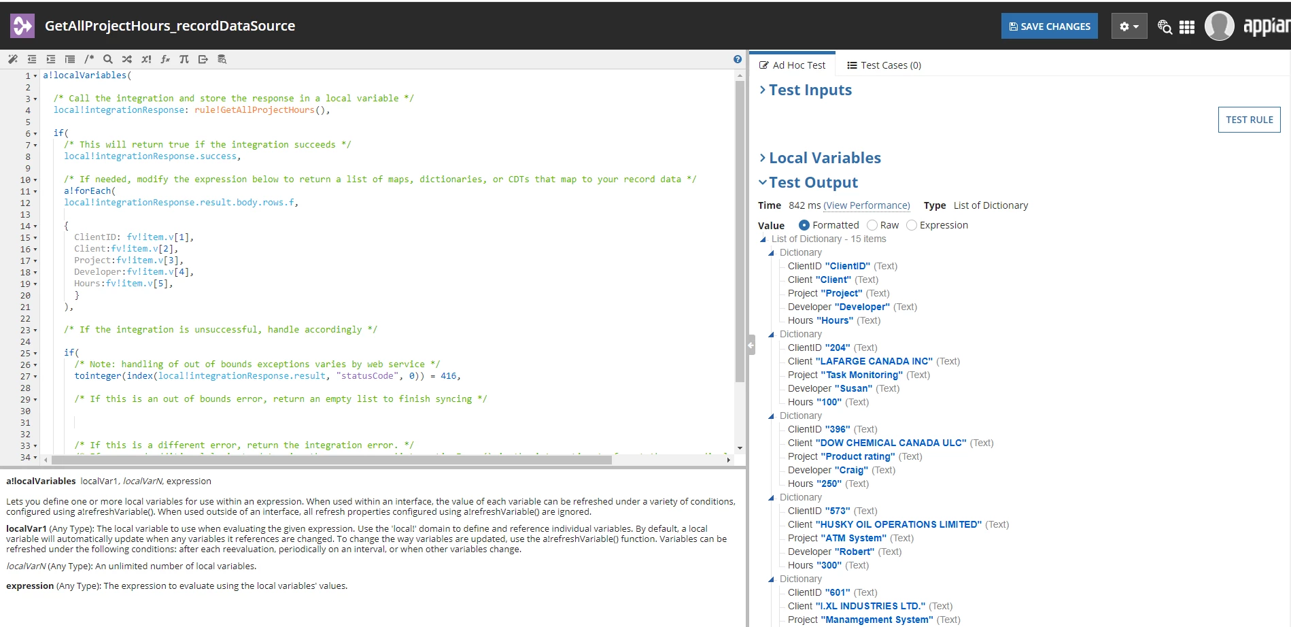Screen dimensions: 1291x627
Task: Click the Client "HUSKY OIL OPERATIONS LIMITED" value
Action: [898, 524]
